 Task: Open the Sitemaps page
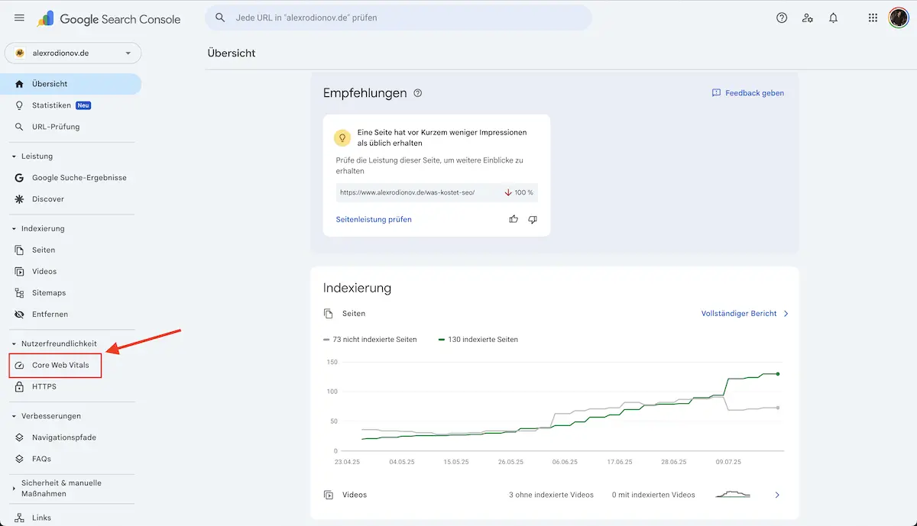(71, 293)
